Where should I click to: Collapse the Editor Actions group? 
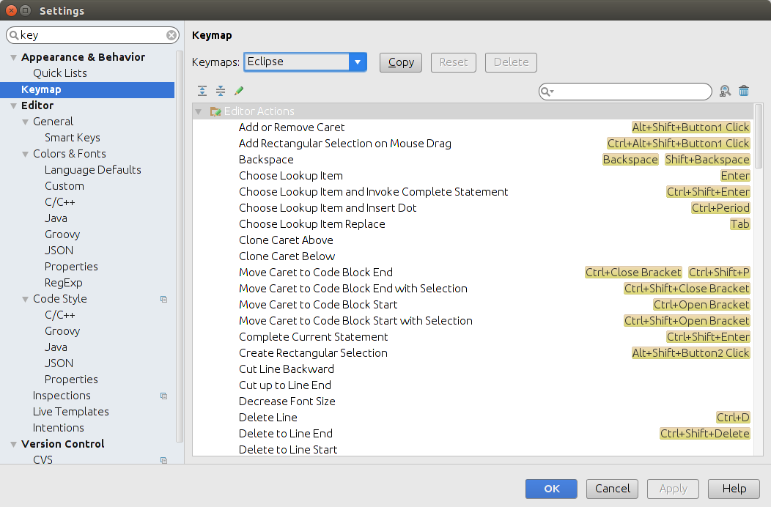click(x=199, y=111)
